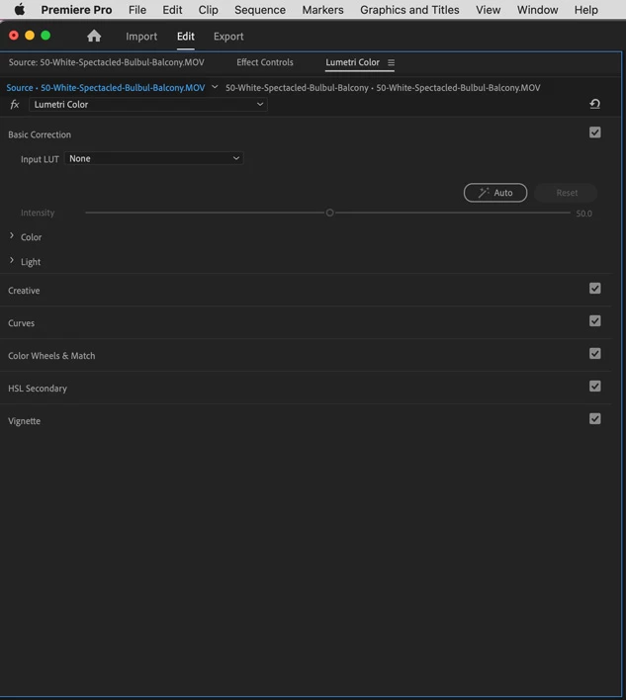Open the Import workspace tab
Screen dimensions: 626x700
click(141, 37)
